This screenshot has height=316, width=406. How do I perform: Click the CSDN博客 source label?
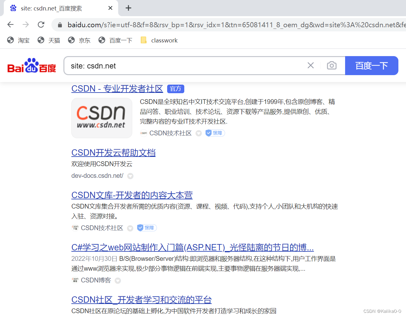pos(96,280)
